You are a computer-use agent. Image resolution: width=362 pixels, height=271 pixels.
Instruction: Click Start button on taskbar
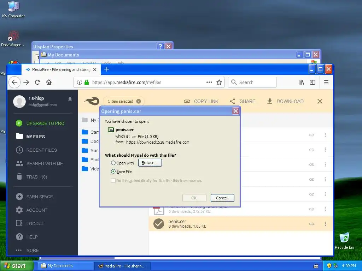(17, 266)
